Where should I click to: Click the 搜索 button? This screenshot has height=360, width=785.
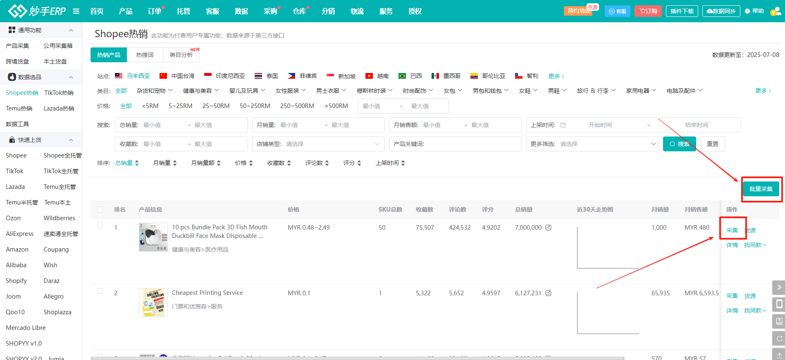680,144
